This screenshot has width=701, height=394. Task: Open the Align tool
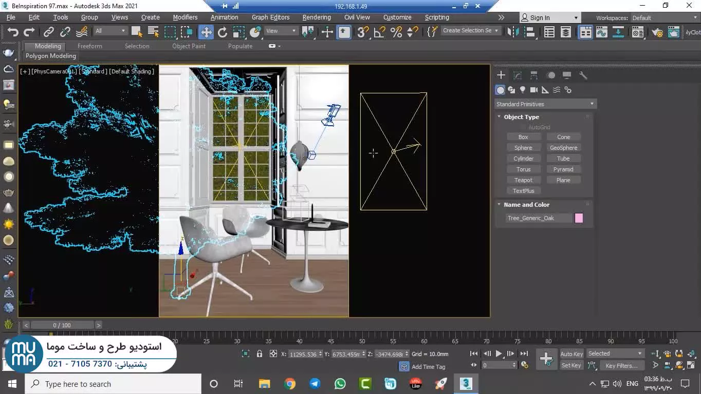click(x=529, y=32)
